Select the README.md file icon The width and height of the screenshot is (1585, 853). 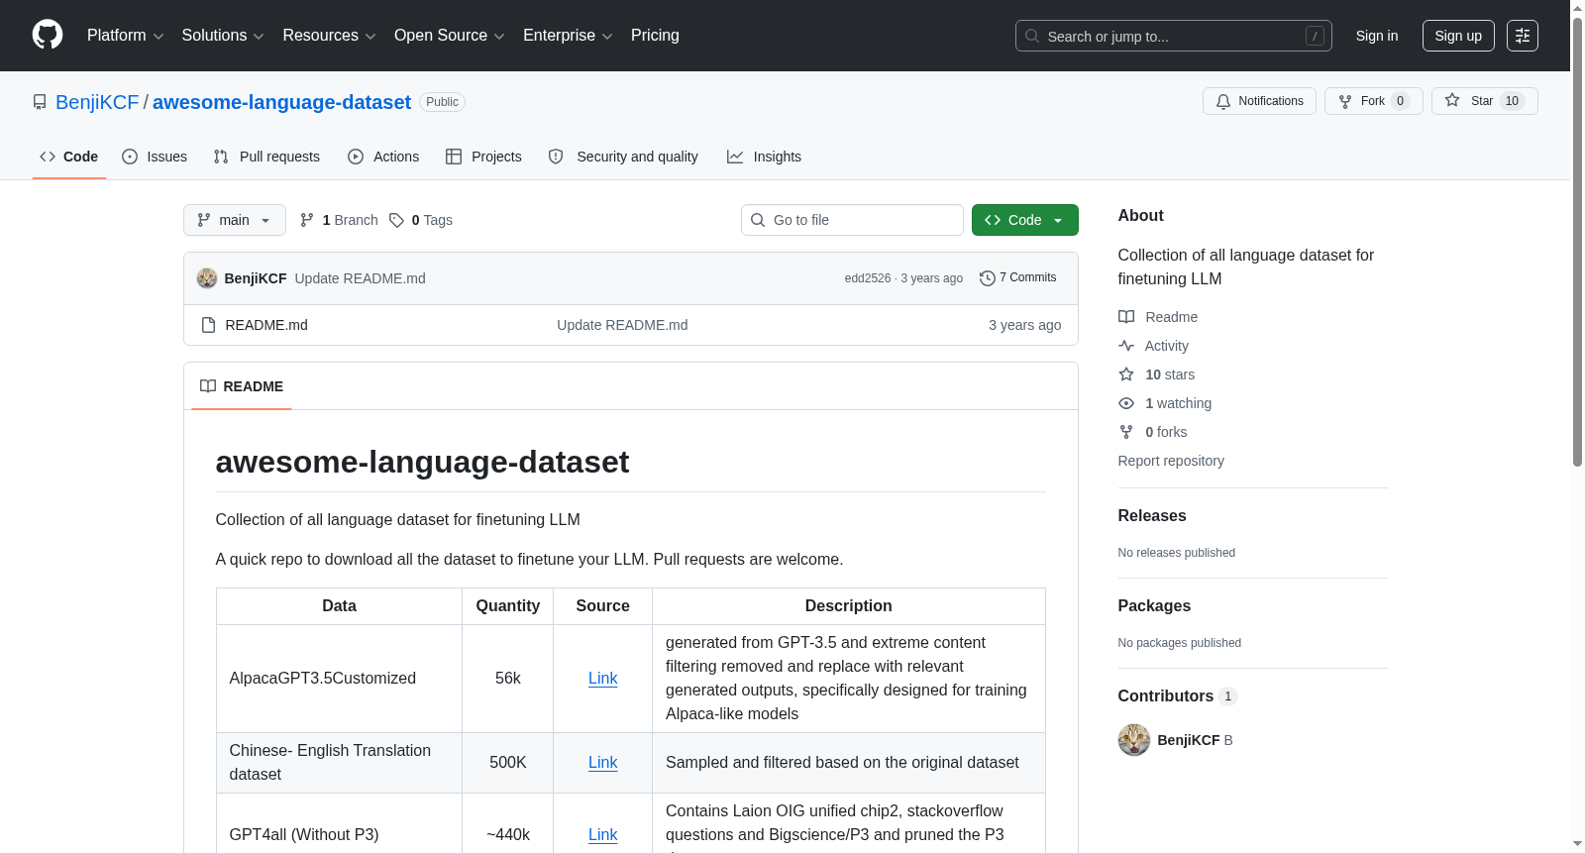coord(208,325)
